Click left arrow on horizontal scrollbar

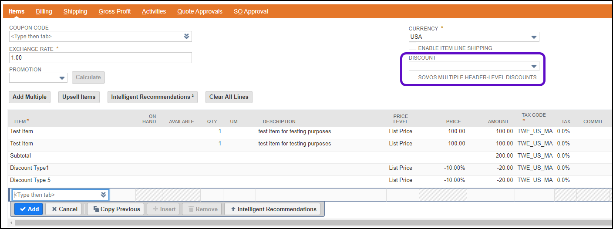click(x=11, y=223)
